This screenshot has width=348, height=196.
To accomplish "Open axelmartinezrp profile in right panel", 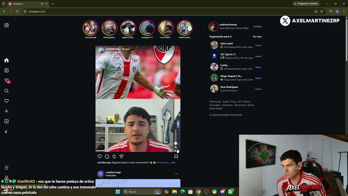I will tap(228, 25).
